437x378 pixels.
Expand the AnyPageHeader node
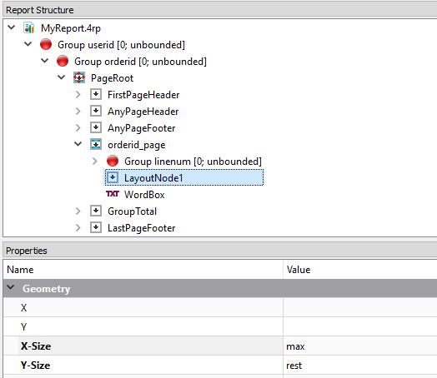pos(78,112)
